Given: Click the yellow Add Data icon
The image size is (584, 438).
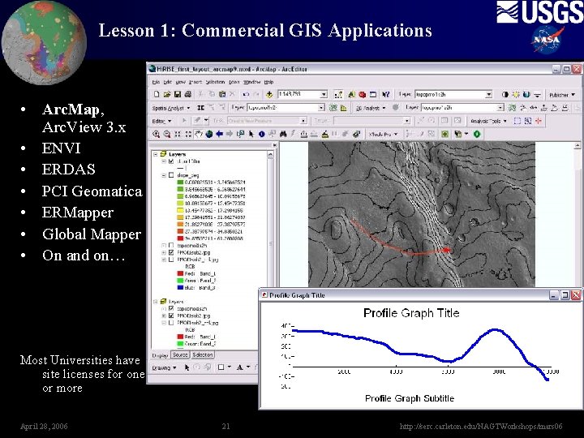Looking at the screenshot, I should coord(269,95).
